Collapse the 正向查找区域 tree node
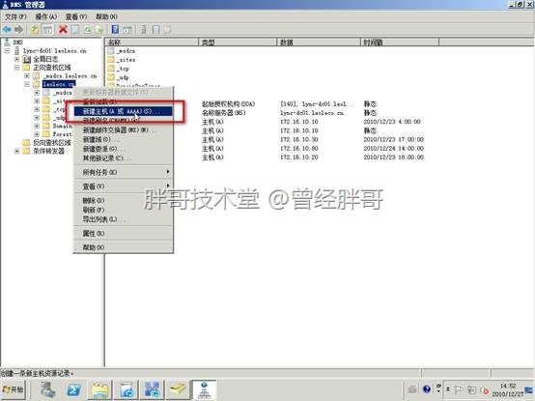 [16, 68]
